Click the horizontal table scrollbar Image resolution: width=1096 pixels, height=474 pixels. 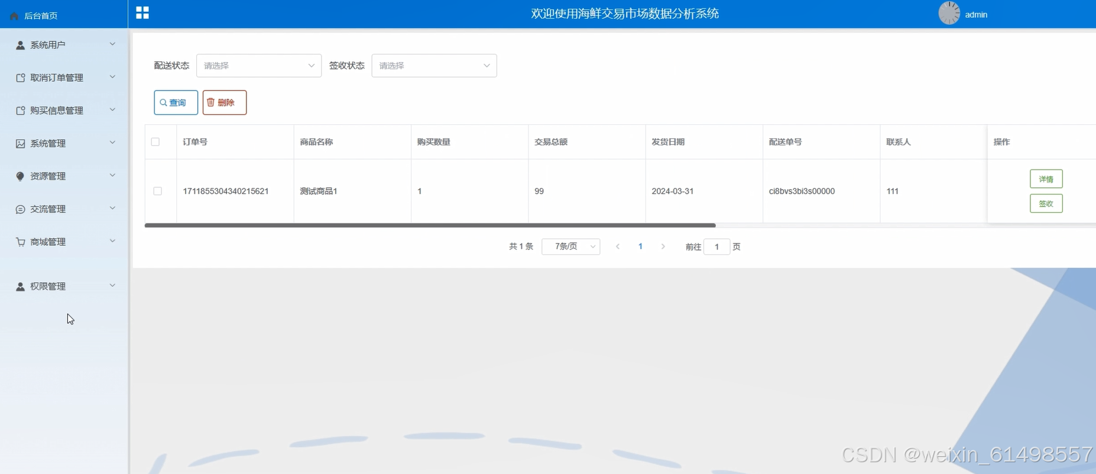click(x=430, y=225)
